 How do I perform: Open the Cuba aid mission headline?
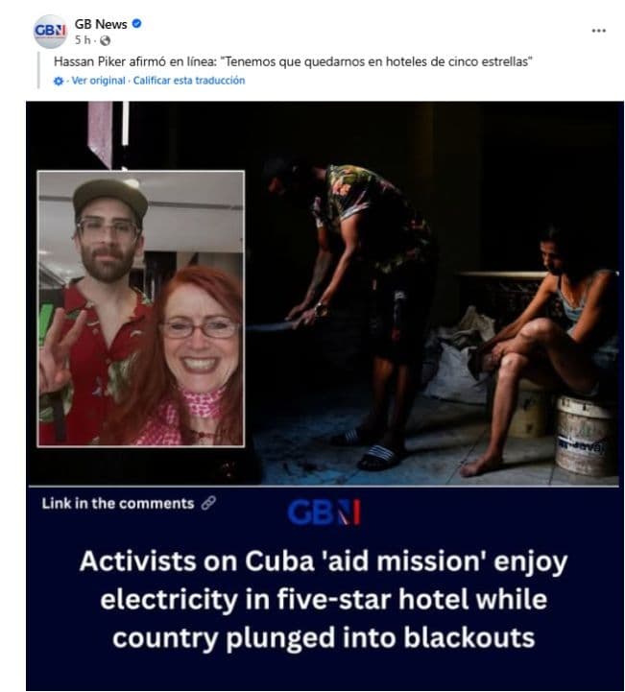point(324,599)
